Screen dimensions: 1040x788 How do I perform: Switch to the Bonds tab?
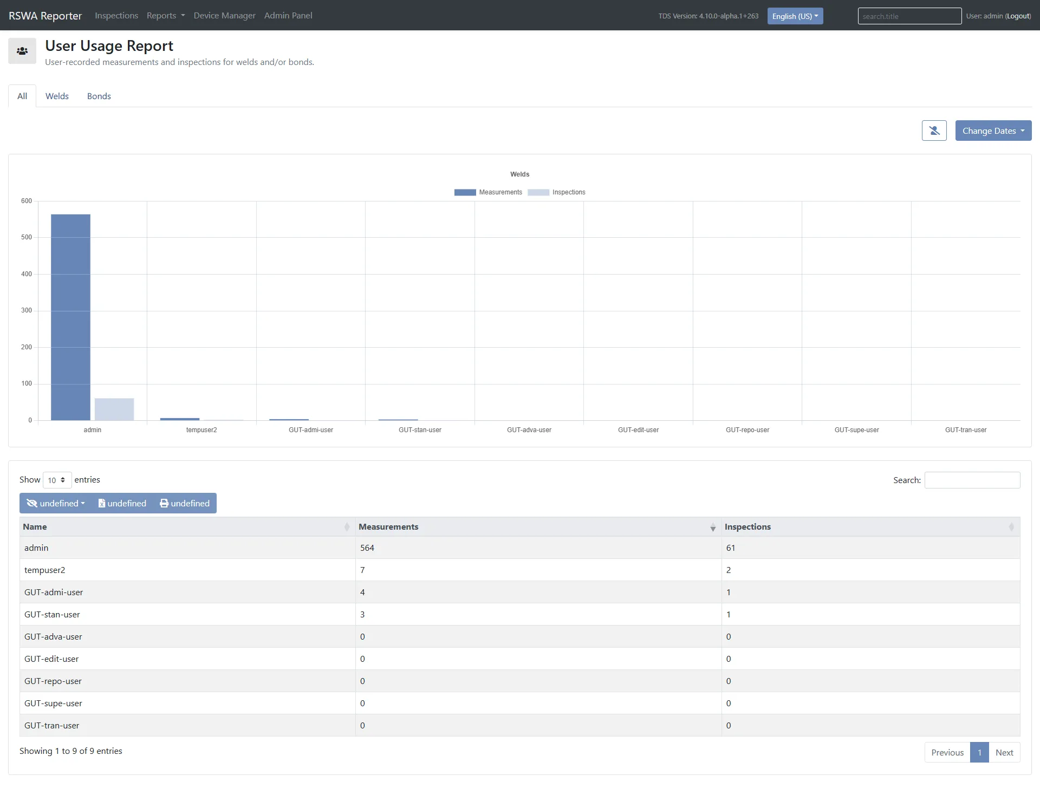click(99, 96)
